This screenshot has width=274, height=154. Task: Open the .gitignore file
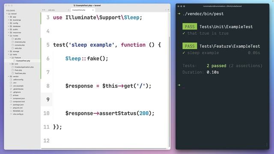[17, 92]
